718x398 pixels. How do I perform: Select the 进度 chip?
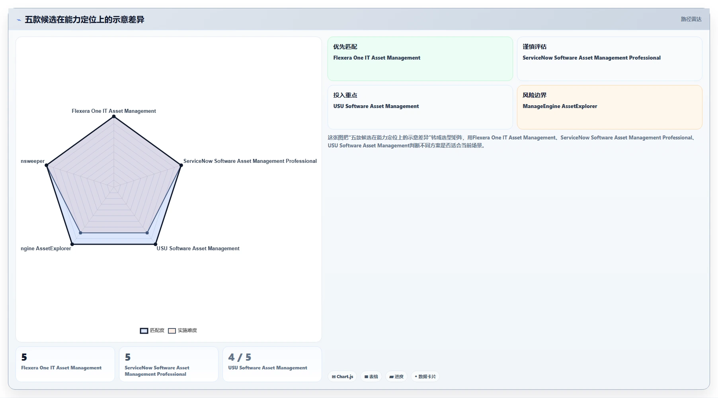point(396,377)
